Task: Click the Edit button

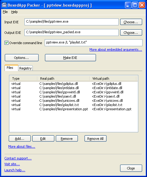Action: [43, 139]
